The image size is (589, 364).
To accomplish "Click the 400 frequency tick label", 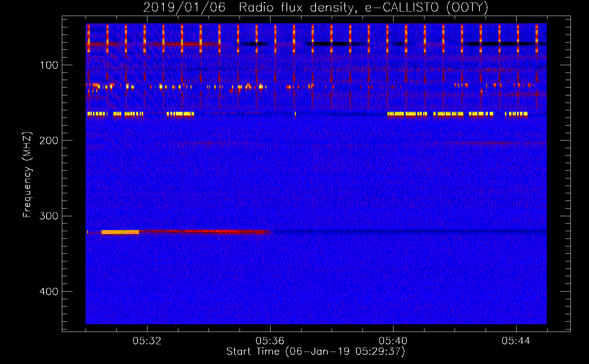I will [48, 292].
